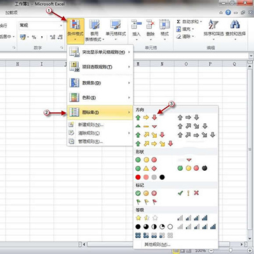This screenshot has width=254, height=254.
Task: Choose the five boxes icon set
Action: (x=154, y=236)
